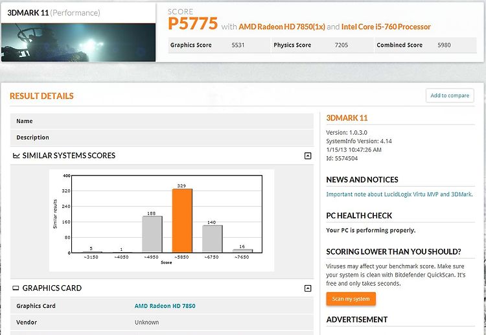Open the AMD Radeon HD 7850 graphics card link
486x335 pixels.
tap(165, 306)
